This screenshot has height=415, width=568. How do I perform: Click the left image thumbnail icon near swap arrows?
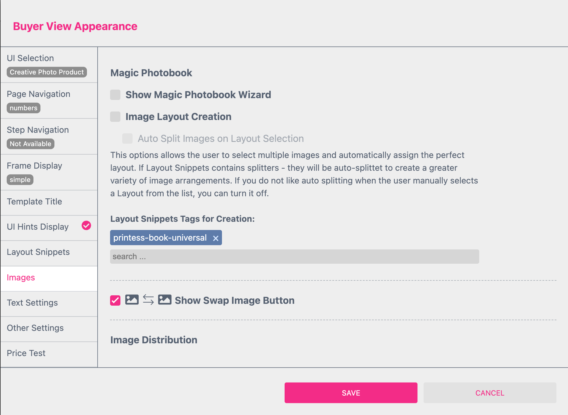pos(132,300)
